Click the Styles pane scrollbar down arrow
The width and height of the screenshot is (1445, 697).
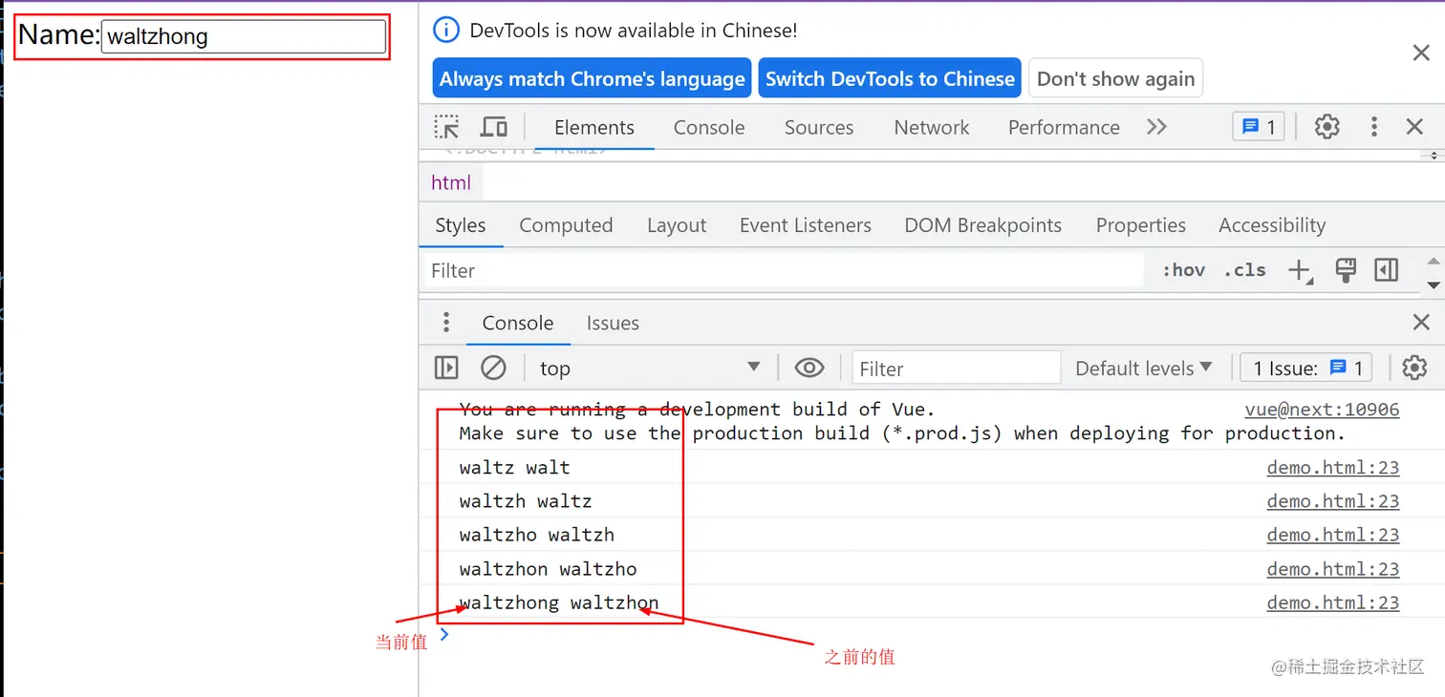[x=1434, y=285]
